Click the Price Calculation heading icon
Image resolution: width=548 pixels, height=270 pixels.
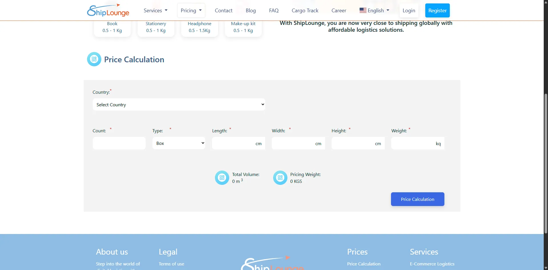coord(94,59)
